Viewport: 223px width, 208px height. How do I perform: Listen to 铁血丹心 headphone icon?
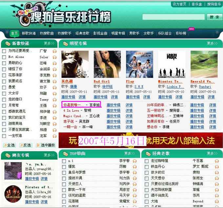tap(217, 167)
